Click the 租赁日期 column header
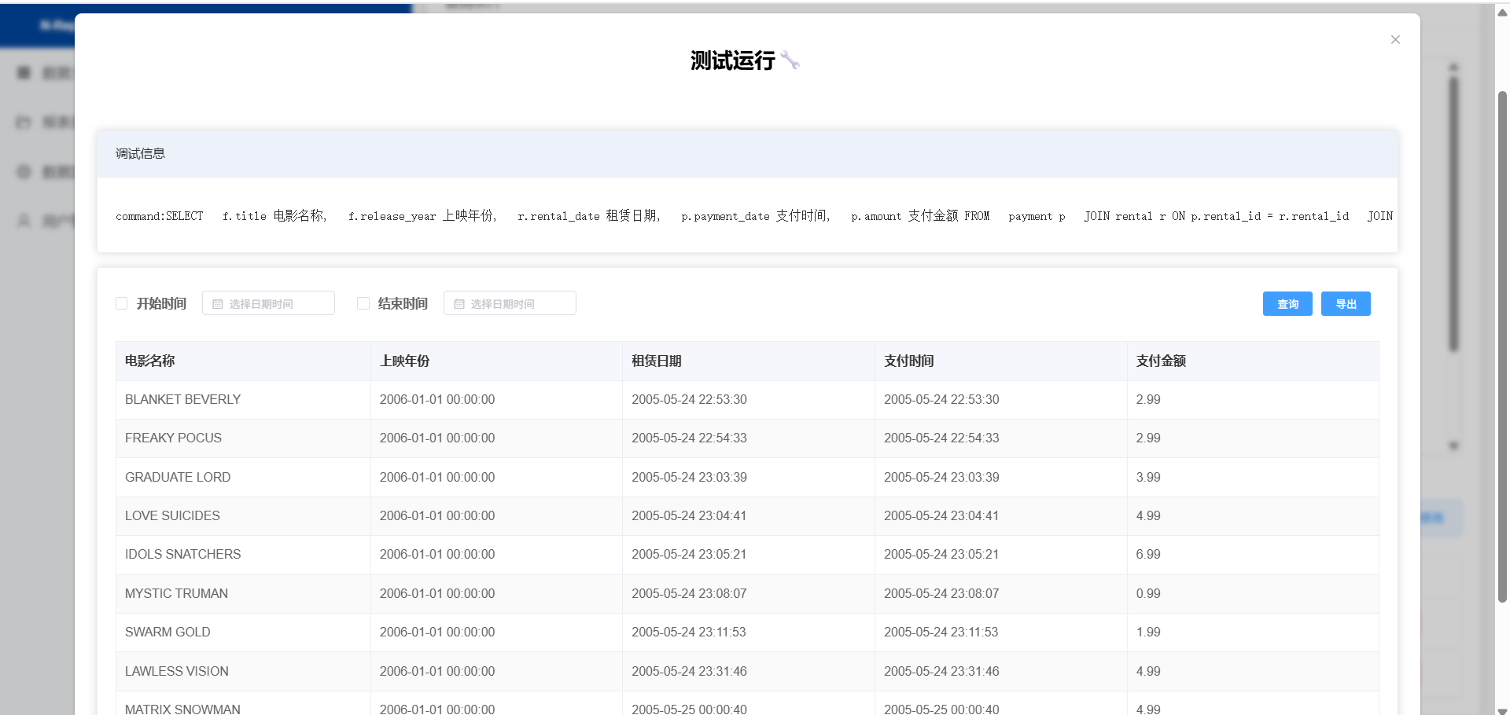The image size is (1510, 715). tap(657, 361)
